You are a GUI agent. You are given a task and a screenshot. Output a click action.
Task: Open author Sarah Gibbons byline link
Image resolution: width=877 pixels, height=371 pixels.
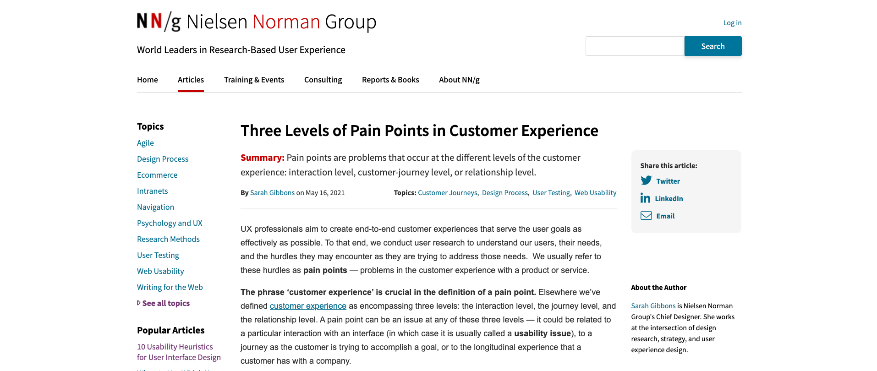tap(272, 193)
